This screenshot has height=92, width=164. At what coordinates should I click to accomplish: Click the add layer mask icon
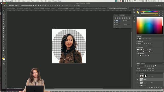click(152, 88)
